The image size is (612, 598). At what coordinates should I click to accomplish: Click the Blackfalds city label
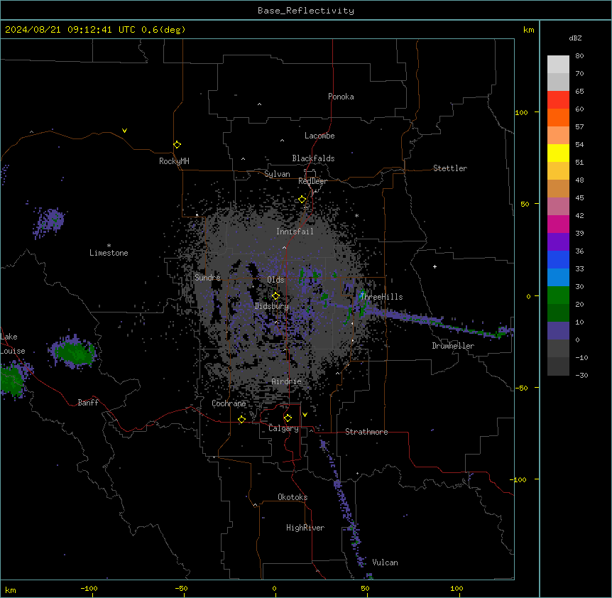pos(313,158)
